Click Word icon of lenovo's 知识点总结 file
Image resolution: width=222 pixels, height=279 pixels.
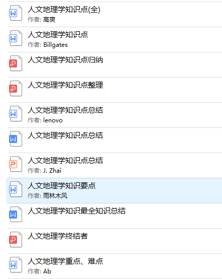point(16,114)
